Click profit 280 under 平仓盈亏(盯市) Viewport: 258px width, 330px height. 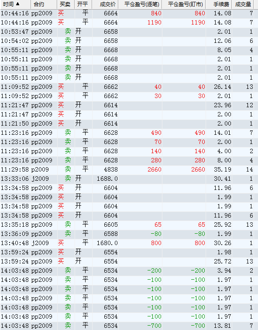(200, 160)
